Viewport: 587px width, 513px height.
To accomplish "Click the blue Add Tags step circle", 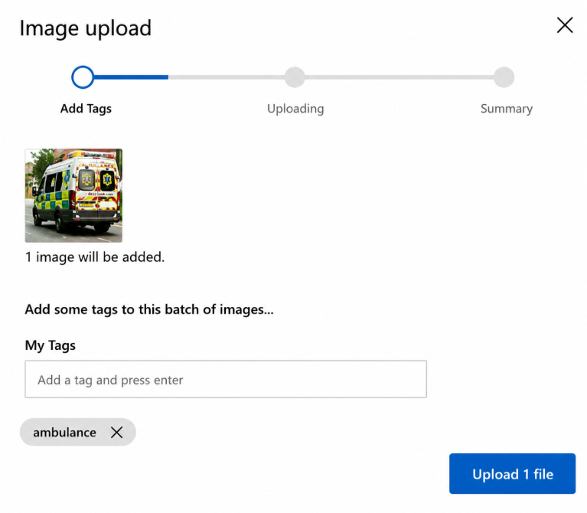I will (x=83, y=77).
